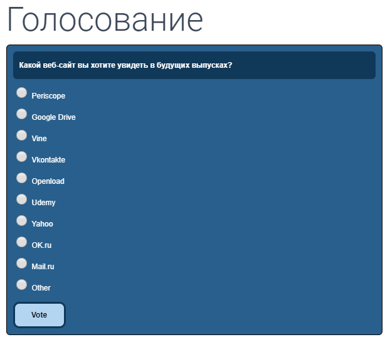The width and height of the screenshot is (390, 342).
Task: Click the Mail.ru label text
Action: pos(43,267)
